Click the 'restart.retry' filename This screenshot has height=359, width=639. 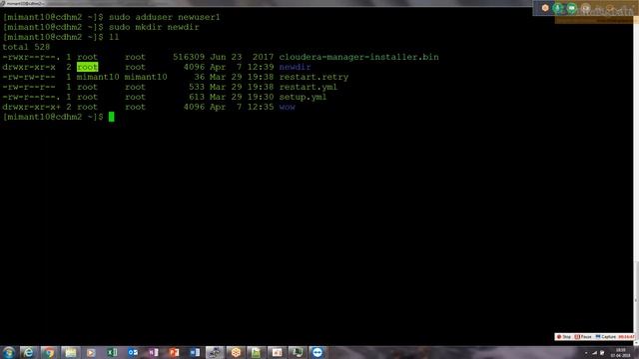[314, 77]
